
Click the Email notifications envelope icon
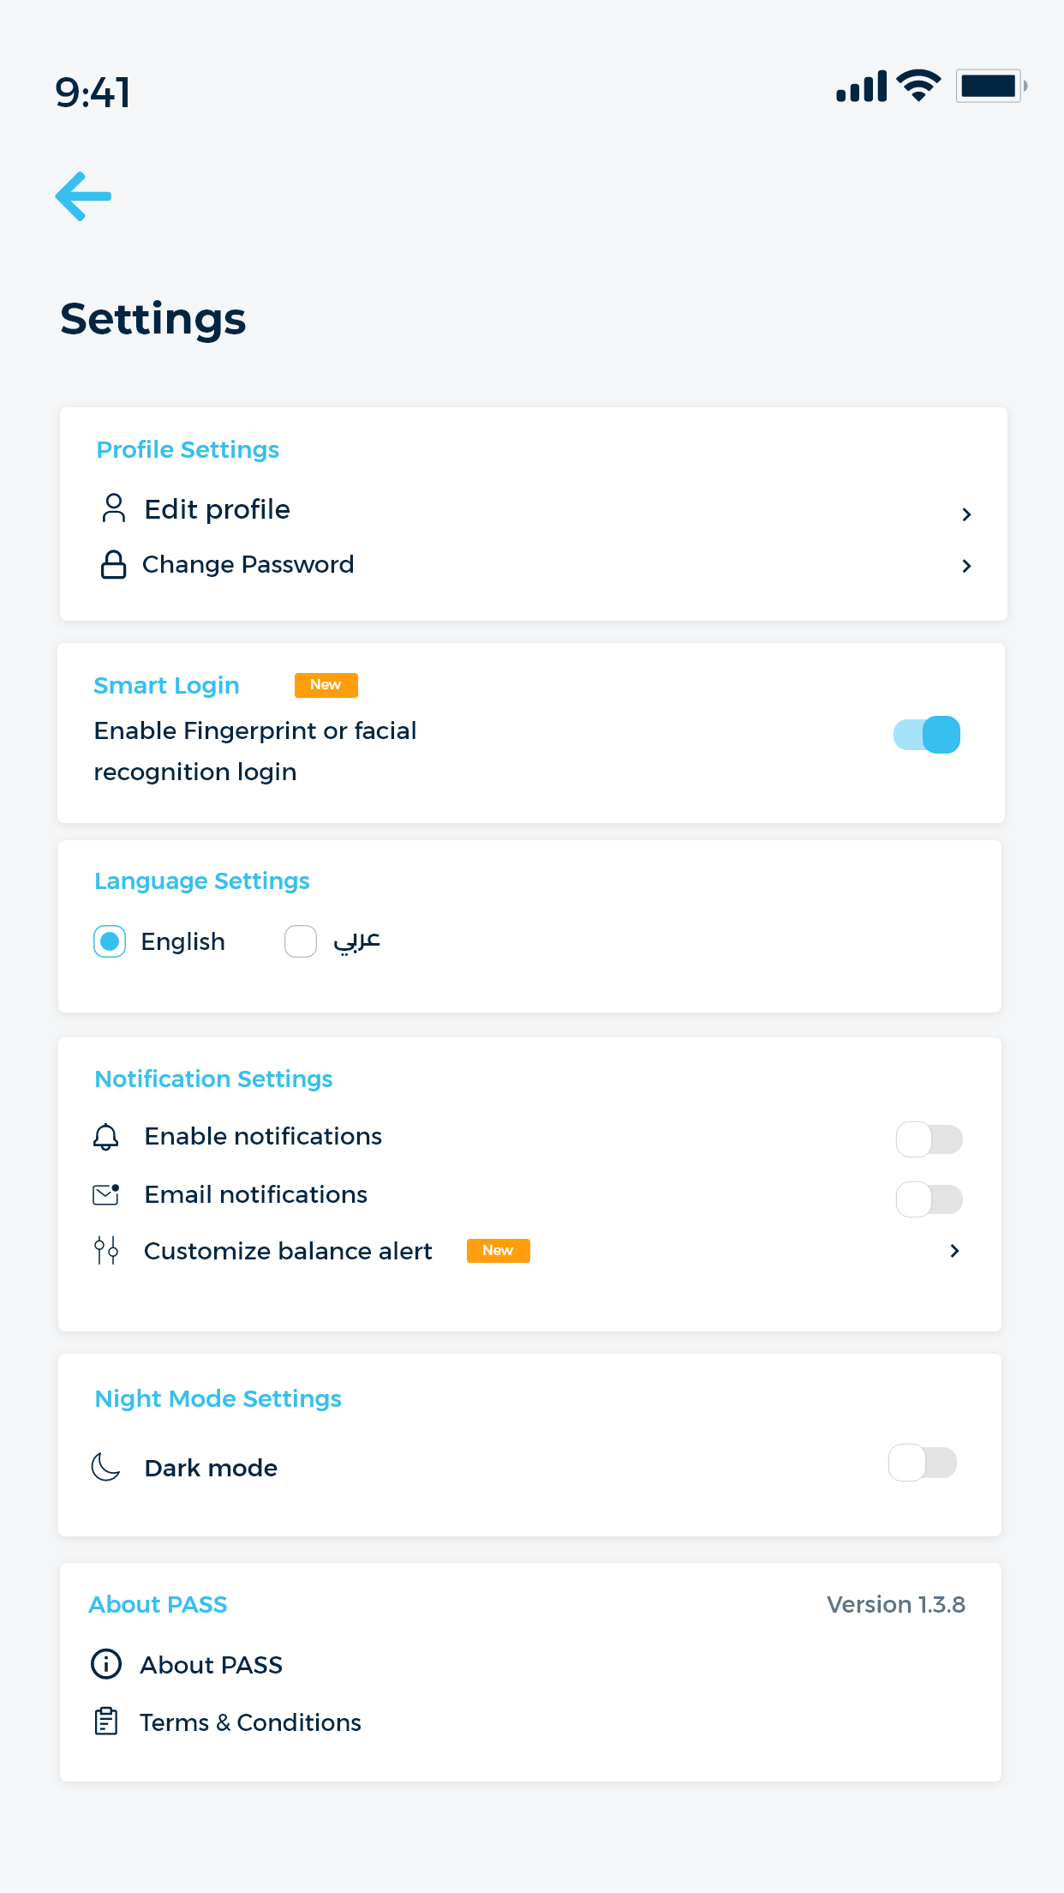[x=105, y=1194]
